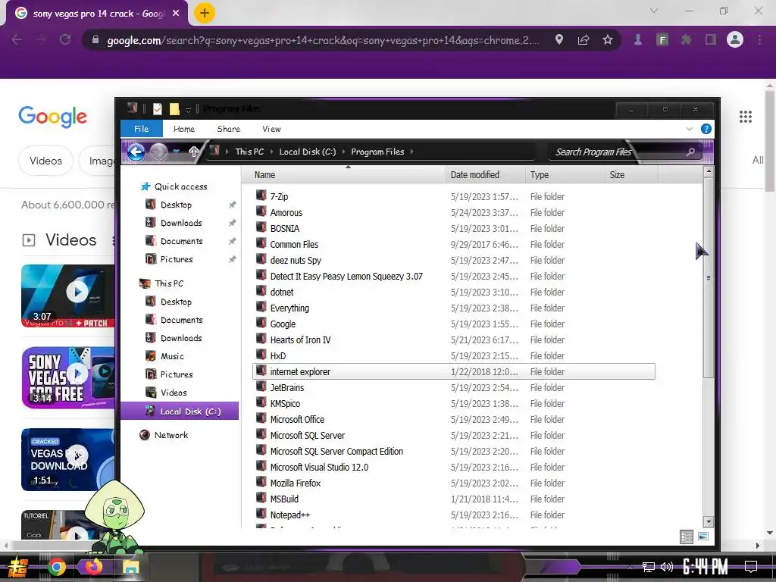Select the 7-Zip folder icon
The width and height of the screenshot is (776, 582).
click(x=261, y=196)
